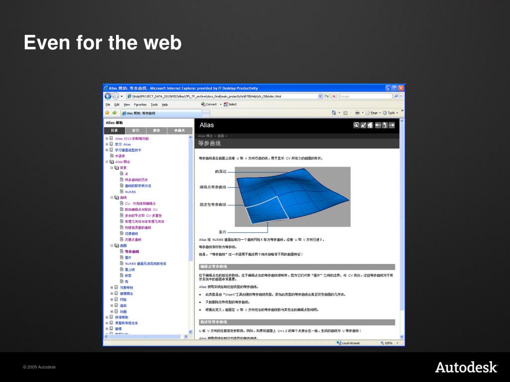Open the Page dropdown in the command bar

coord(372,113)
